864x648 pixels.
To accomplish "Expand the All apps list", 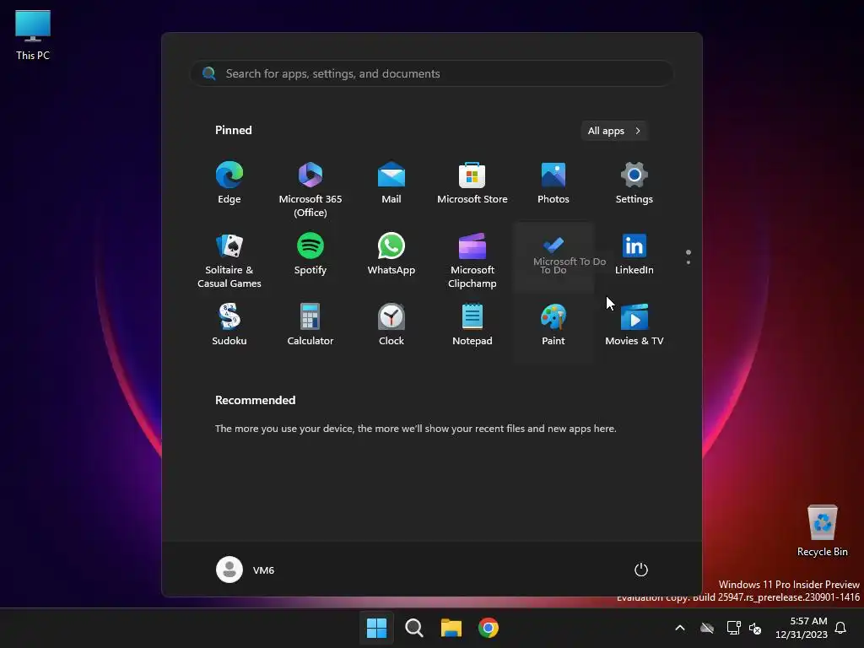I will tap(614, 131).
